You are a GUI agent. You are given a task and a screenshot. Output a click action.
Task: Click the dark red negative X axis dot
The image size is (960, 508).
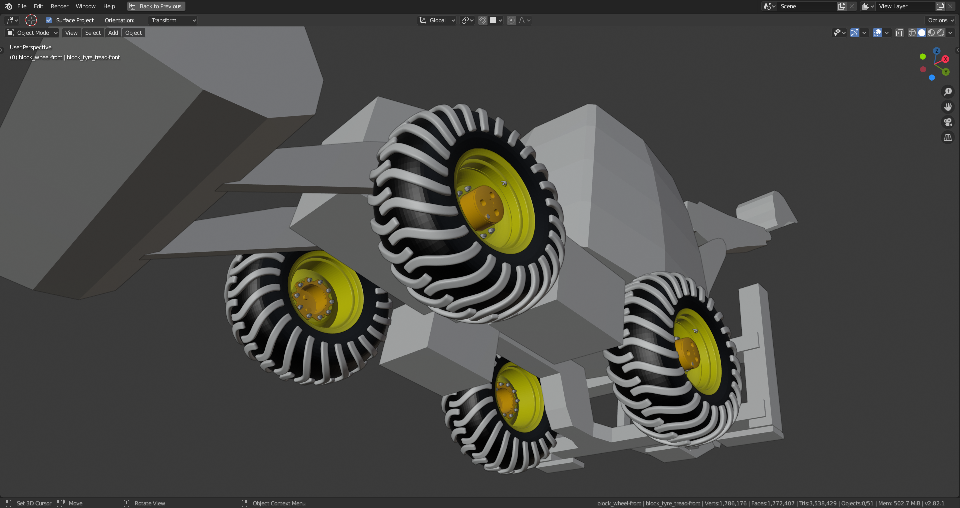tap(923, 69)
